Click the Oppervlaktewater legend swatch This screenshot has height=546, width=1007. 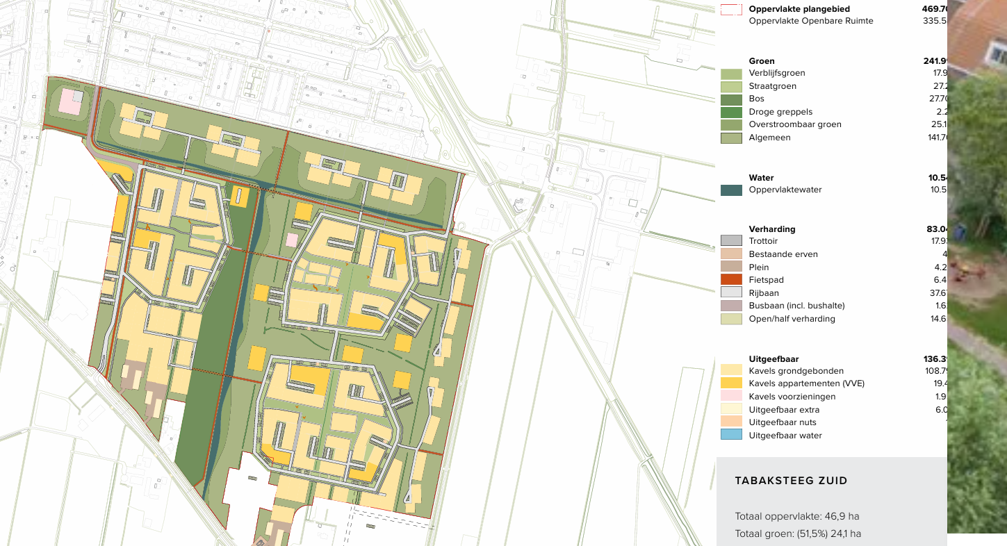(x=731, y=190)
